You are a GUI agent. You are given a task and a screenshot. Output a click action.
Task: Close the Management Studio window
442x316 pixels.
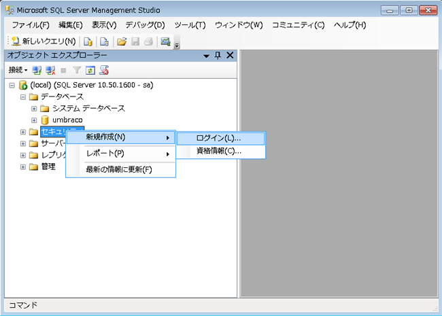click(x=428, y=10)
